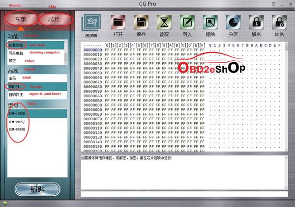Click the Write (写入) pencil icon

pos(187,22)
